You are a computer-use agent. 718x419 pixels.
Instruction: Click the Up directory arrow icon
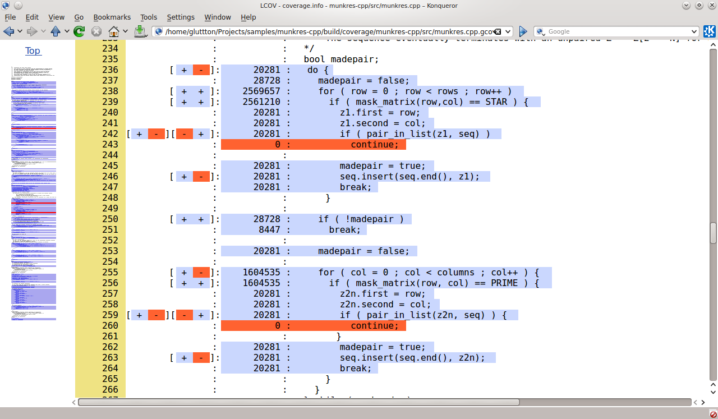(x=56, y=31)
